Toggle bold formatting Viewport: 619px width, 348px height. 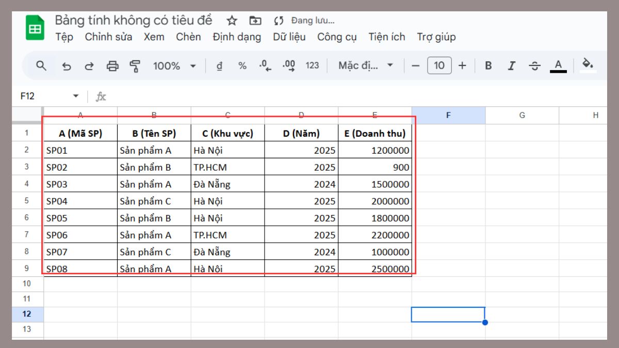pyautogui.click(x=488, y=65)
